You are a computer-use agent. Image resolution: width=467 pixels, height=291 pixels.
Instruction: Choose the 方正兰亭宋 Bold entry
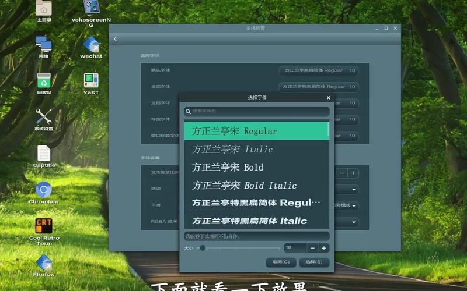click(256, 167)
